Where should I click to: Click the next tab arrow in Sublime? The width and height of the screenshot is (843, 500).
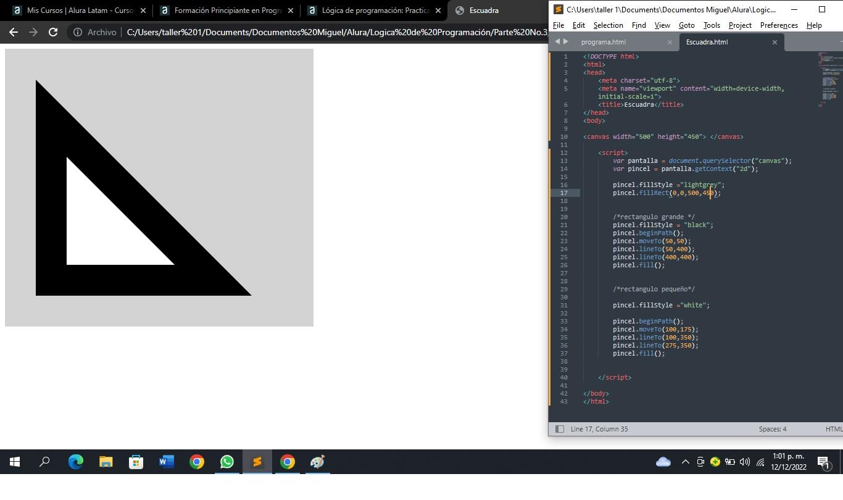pos(566,41)
